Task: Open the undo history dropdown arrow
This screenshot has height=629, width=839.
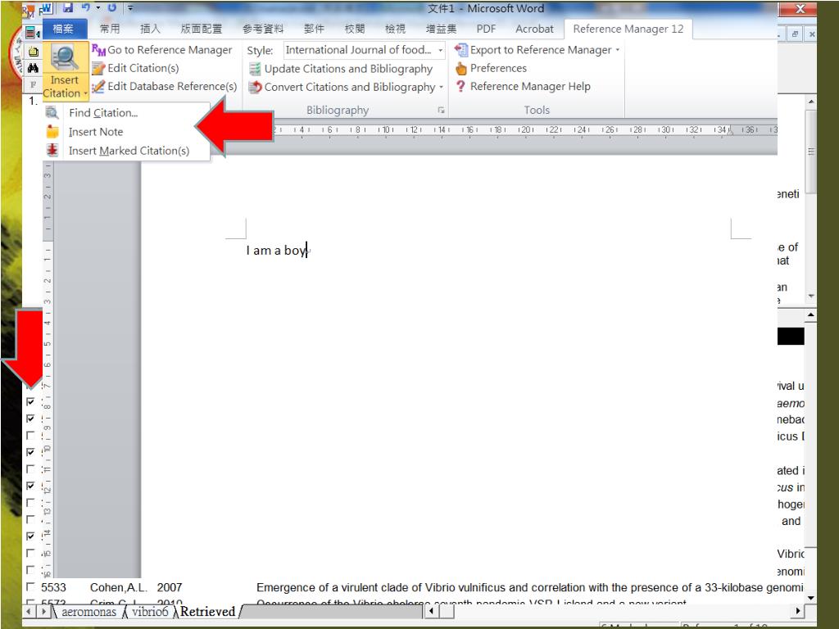Action: pos(98,7)
